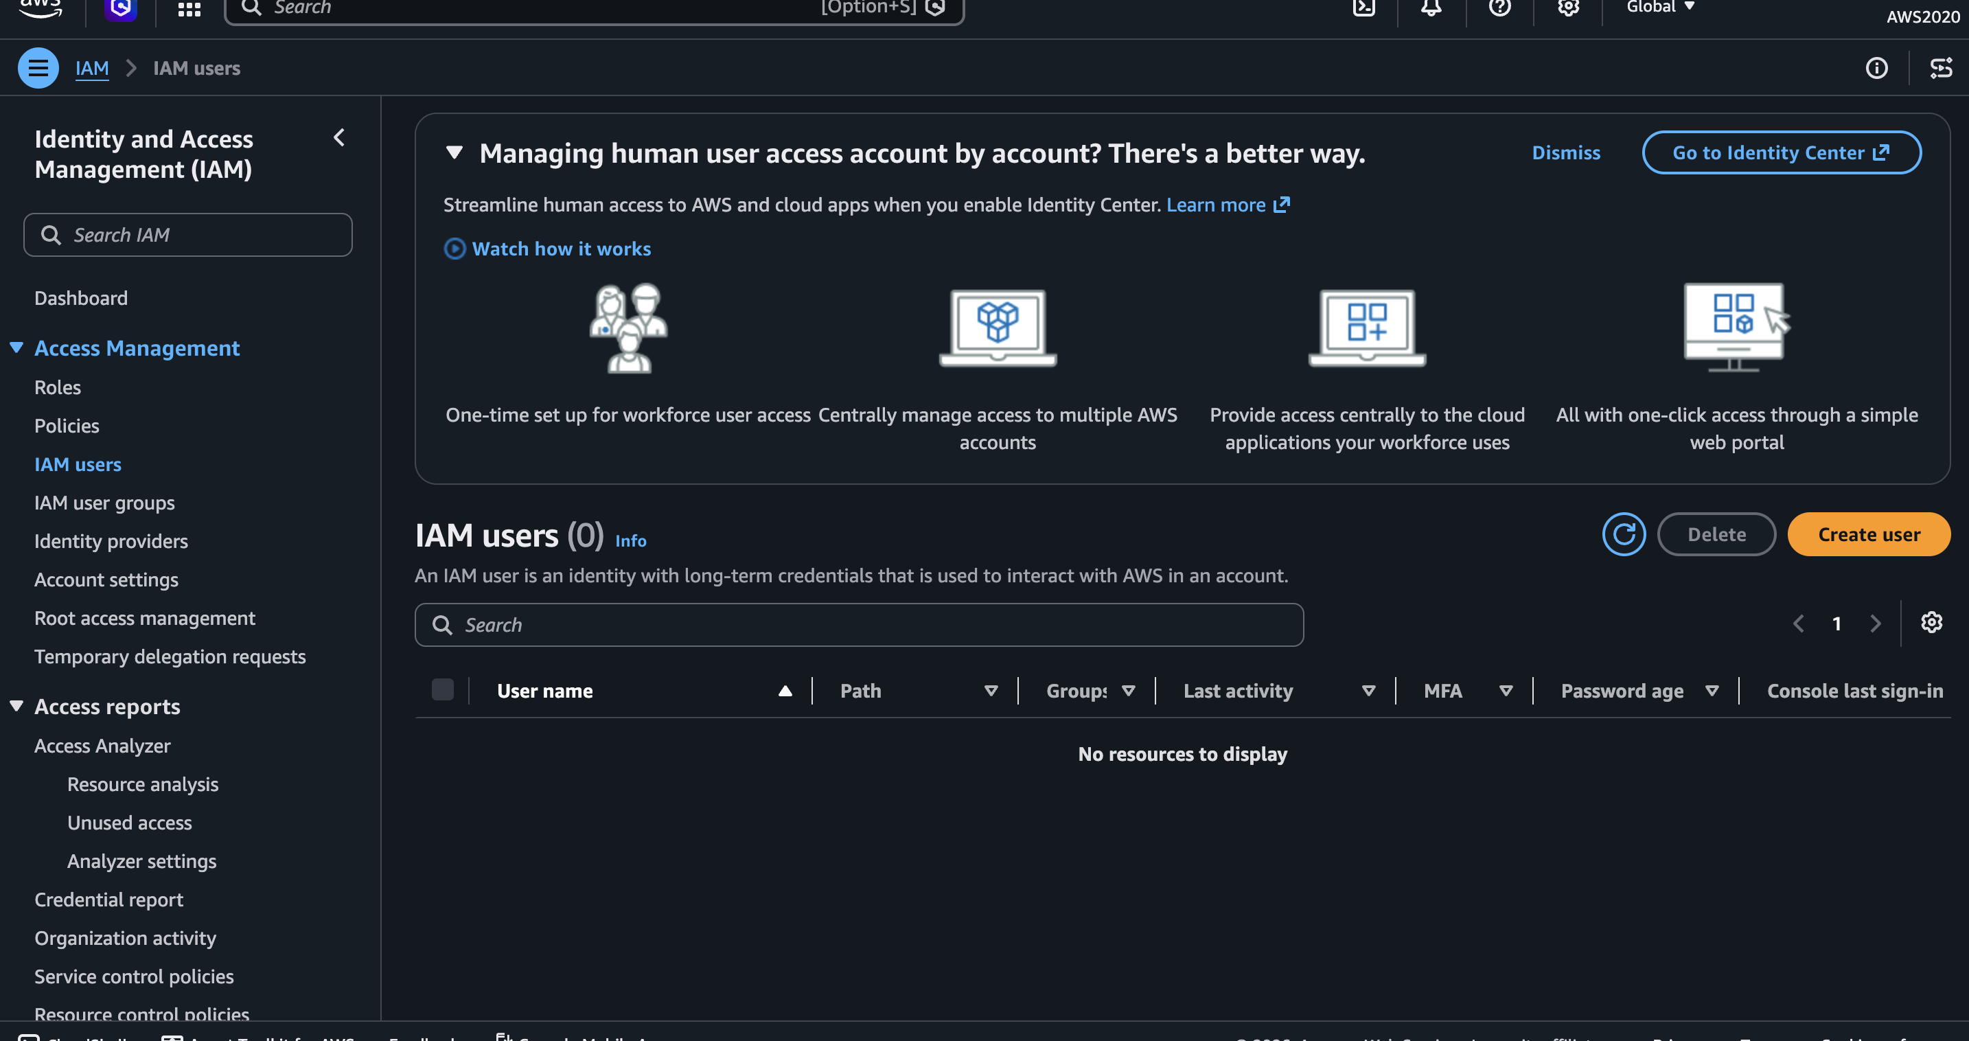Collapse the Identity Center banner triangle
1969x1041 pixels.
[x=454, y=153]
